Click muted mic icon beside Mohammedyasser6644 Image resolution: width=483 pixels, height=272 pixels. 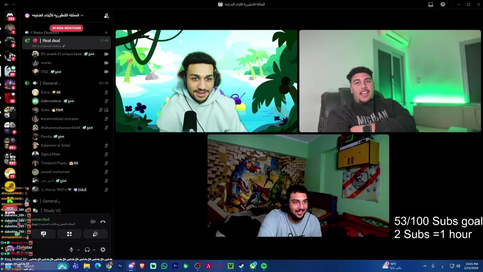[106, 128]
